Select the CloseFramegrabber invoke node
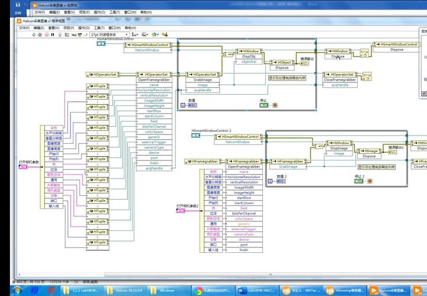The width and height of the screenshot is (427, 296). pyautogui.click(x=340, y=79)
